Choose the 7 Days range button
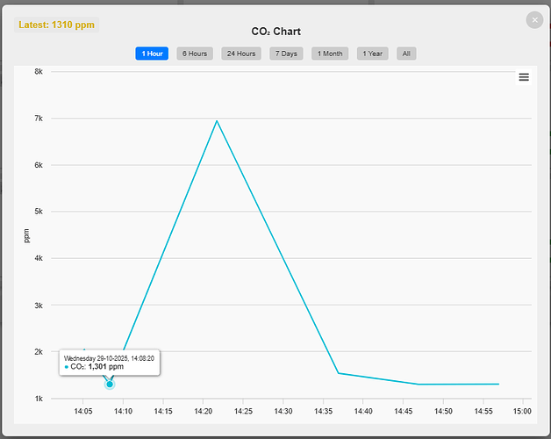The width and height of the screenshot is (551, 439). [x=284, y=54]
